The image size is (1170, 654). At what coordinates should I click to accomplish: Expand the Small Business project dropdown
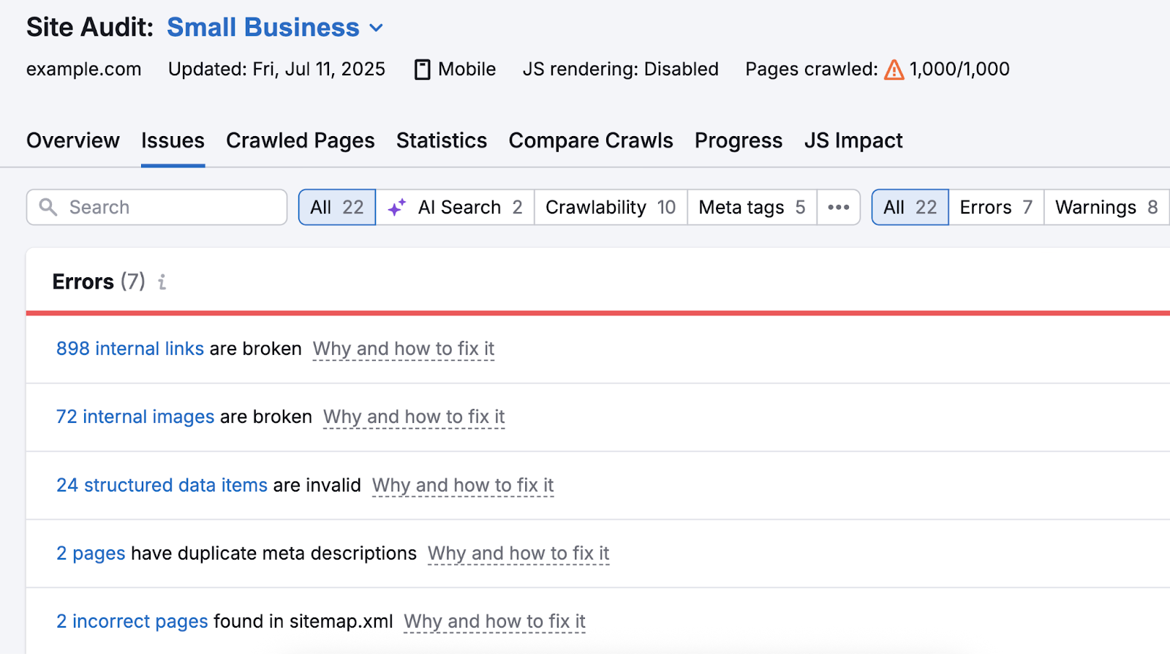(x=377, y=28)
